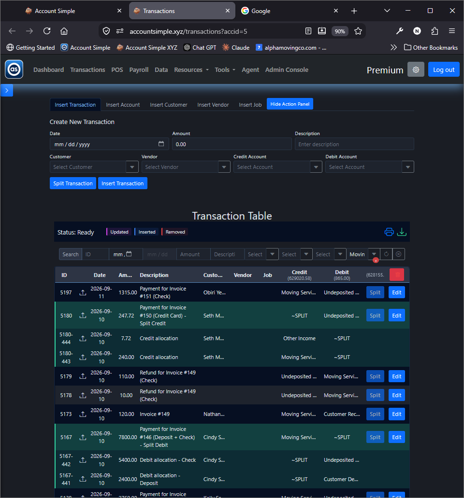The height and width of the screenshot is (498, 464).
Task: Open the Debit Account dropdown arrow
Action: (408, 167)
